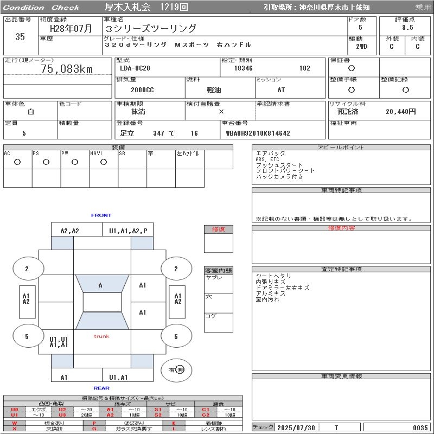This screenshot has width=434, height=434.
Task: Select the check date 2025/07/30
Action: pos(296,427)
